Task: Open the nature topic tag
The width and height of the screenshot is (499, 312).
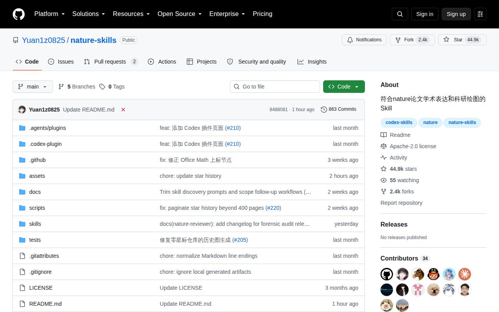Action: pos(430,122)
